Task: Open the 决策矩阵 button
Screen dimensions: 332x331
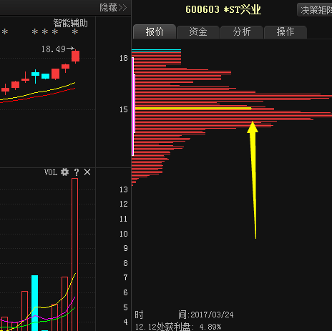Action: coord(315,10)
